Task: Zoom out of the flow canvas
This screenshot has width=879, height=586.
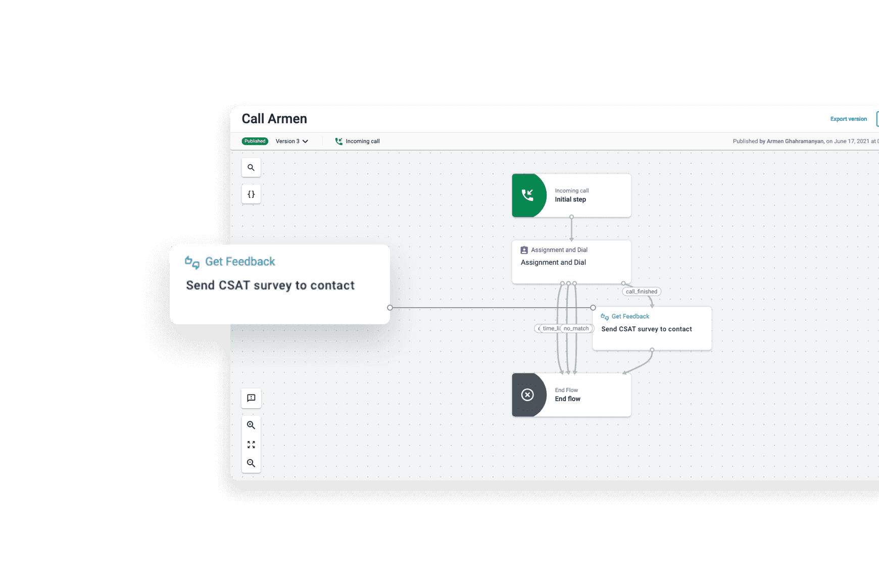Action: 251,463
